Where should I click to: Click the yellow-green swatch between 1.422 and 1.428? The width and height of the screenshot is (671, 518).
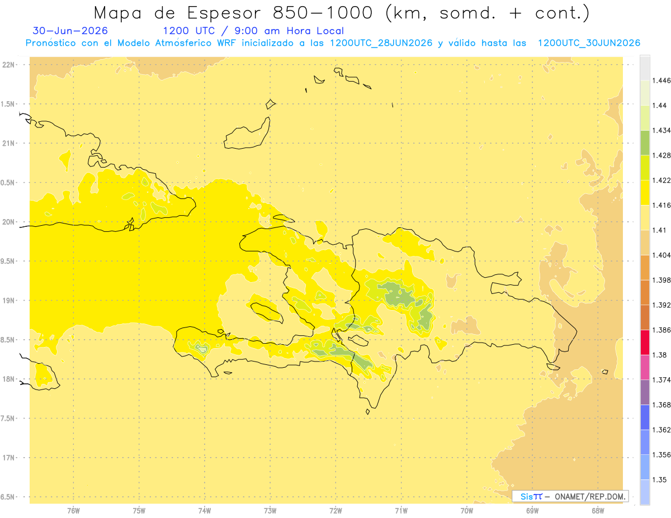point(645,168)
